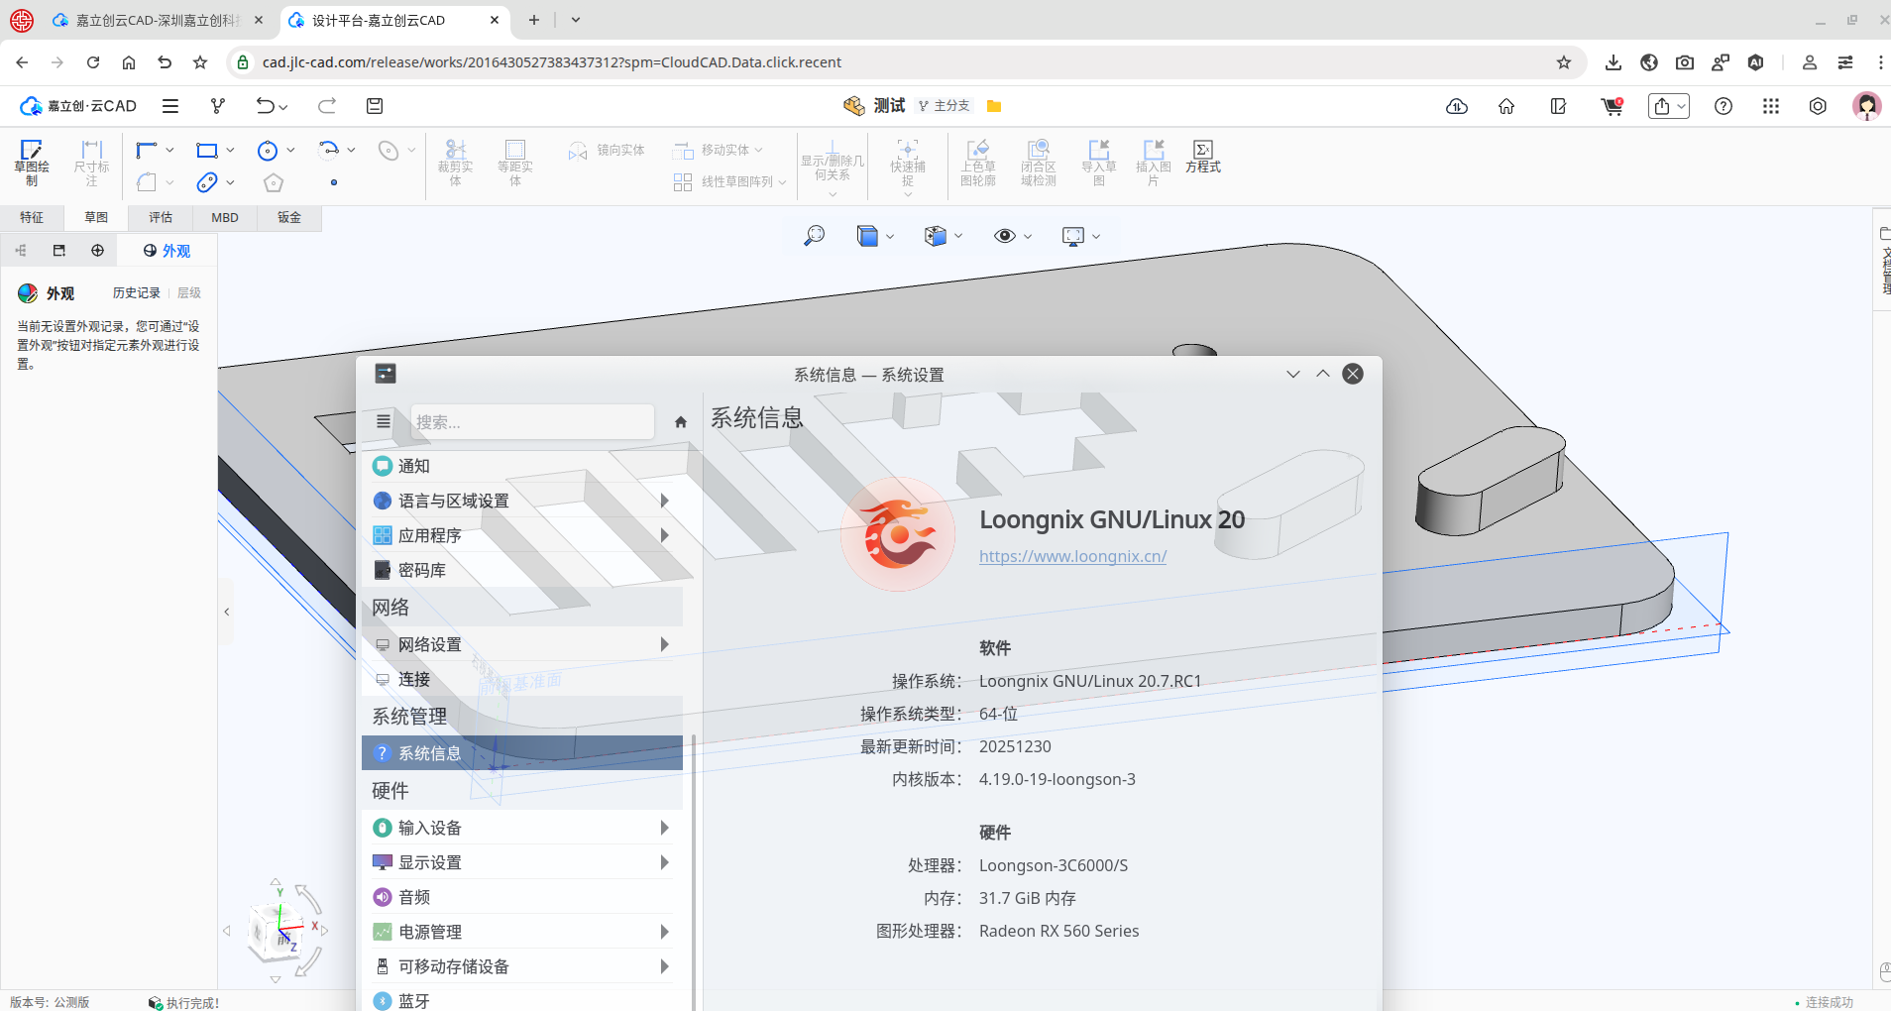This screenshot has height=1011, width=1891.
Task: Open the share/export dropdown in header
Action: (x=1669, y=106)
